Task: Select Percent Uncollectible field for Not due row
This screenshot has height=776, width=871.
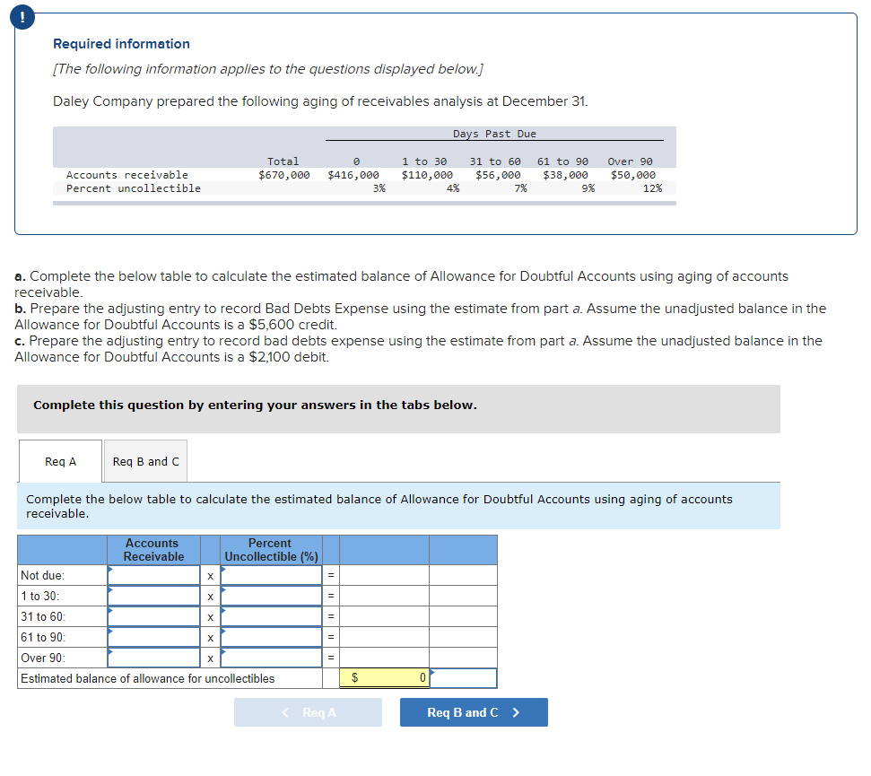Action: (271, 575)
